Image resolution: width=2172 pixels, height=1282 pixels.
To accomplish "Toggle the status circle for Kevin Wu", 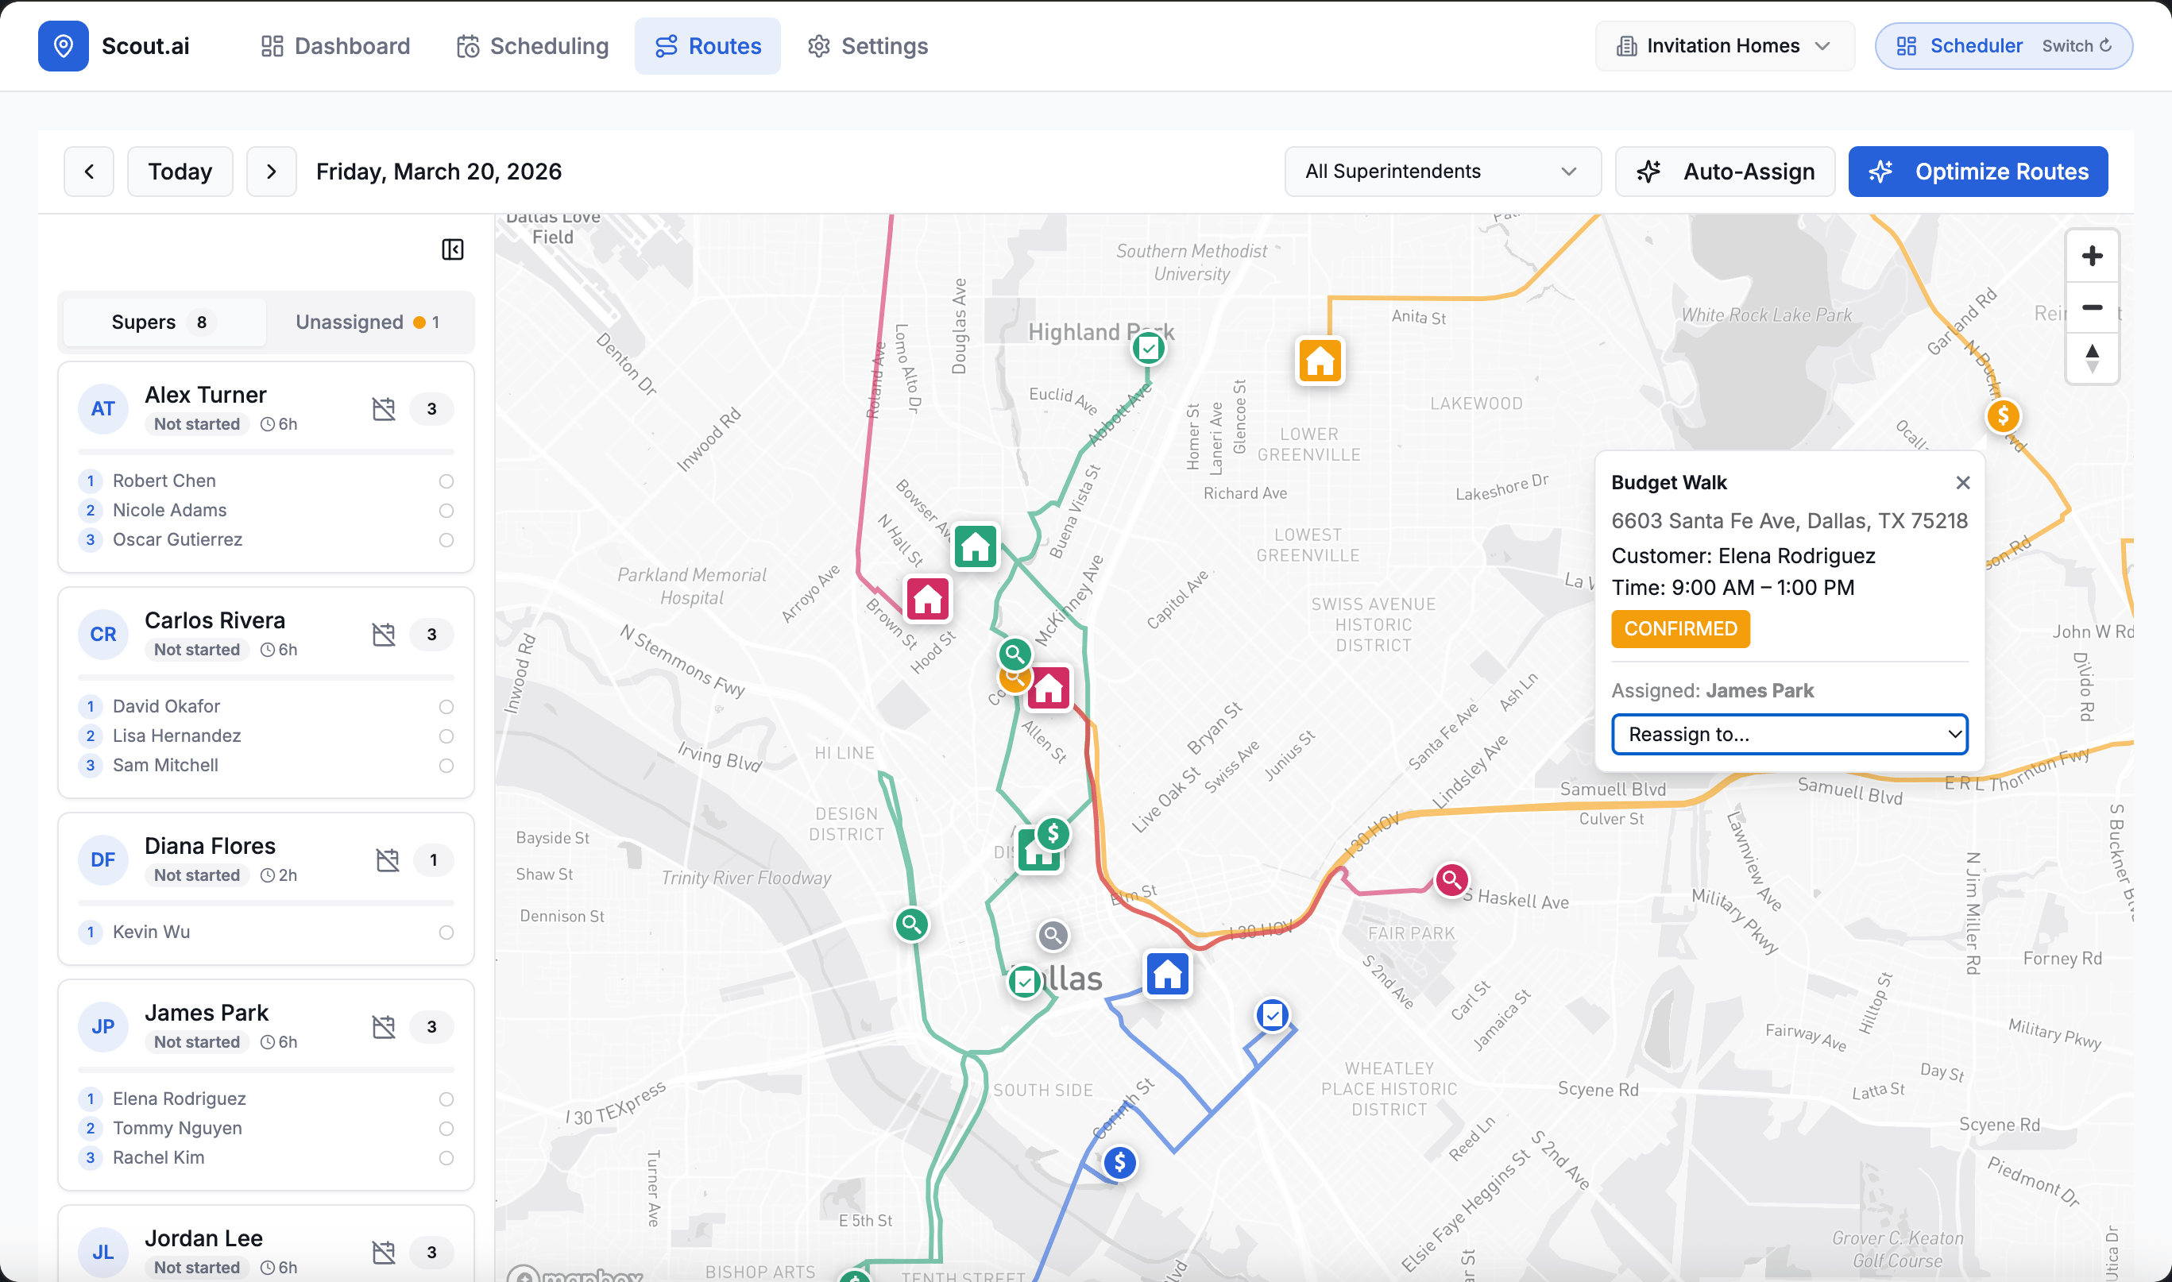I will pos(446,933).
